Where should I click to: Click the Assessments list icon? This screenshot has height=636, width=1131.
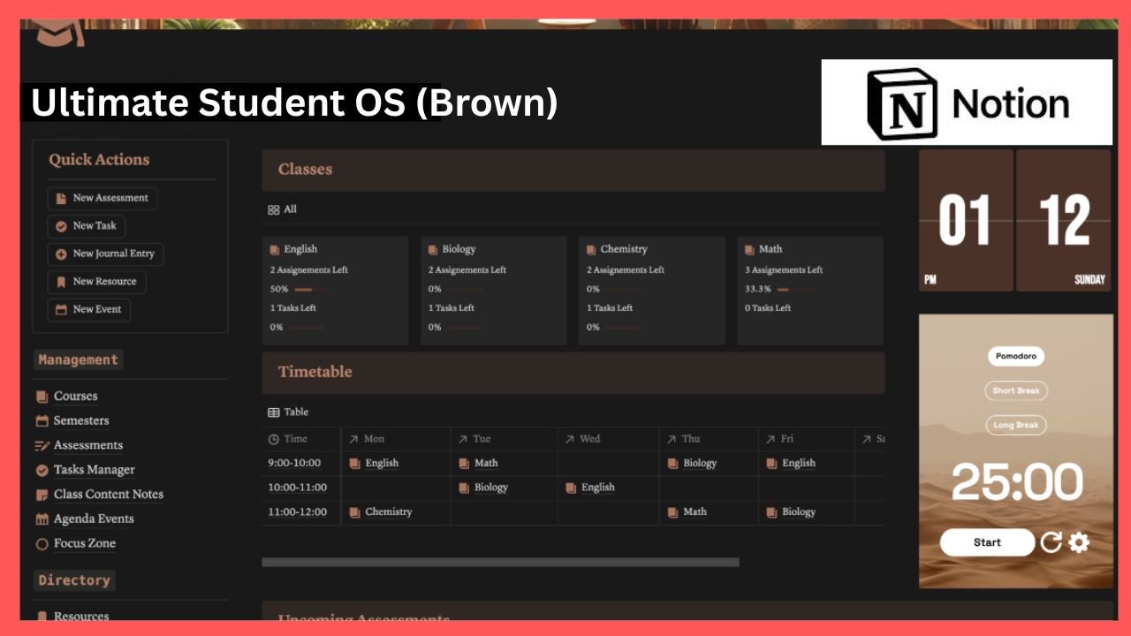pos(42,445)
